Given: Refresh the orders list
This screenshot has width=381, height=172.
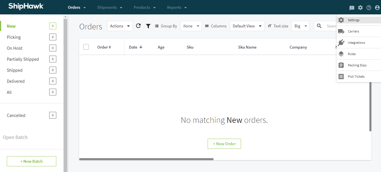Looking at the screenshot, I should [x=138, y=26].
